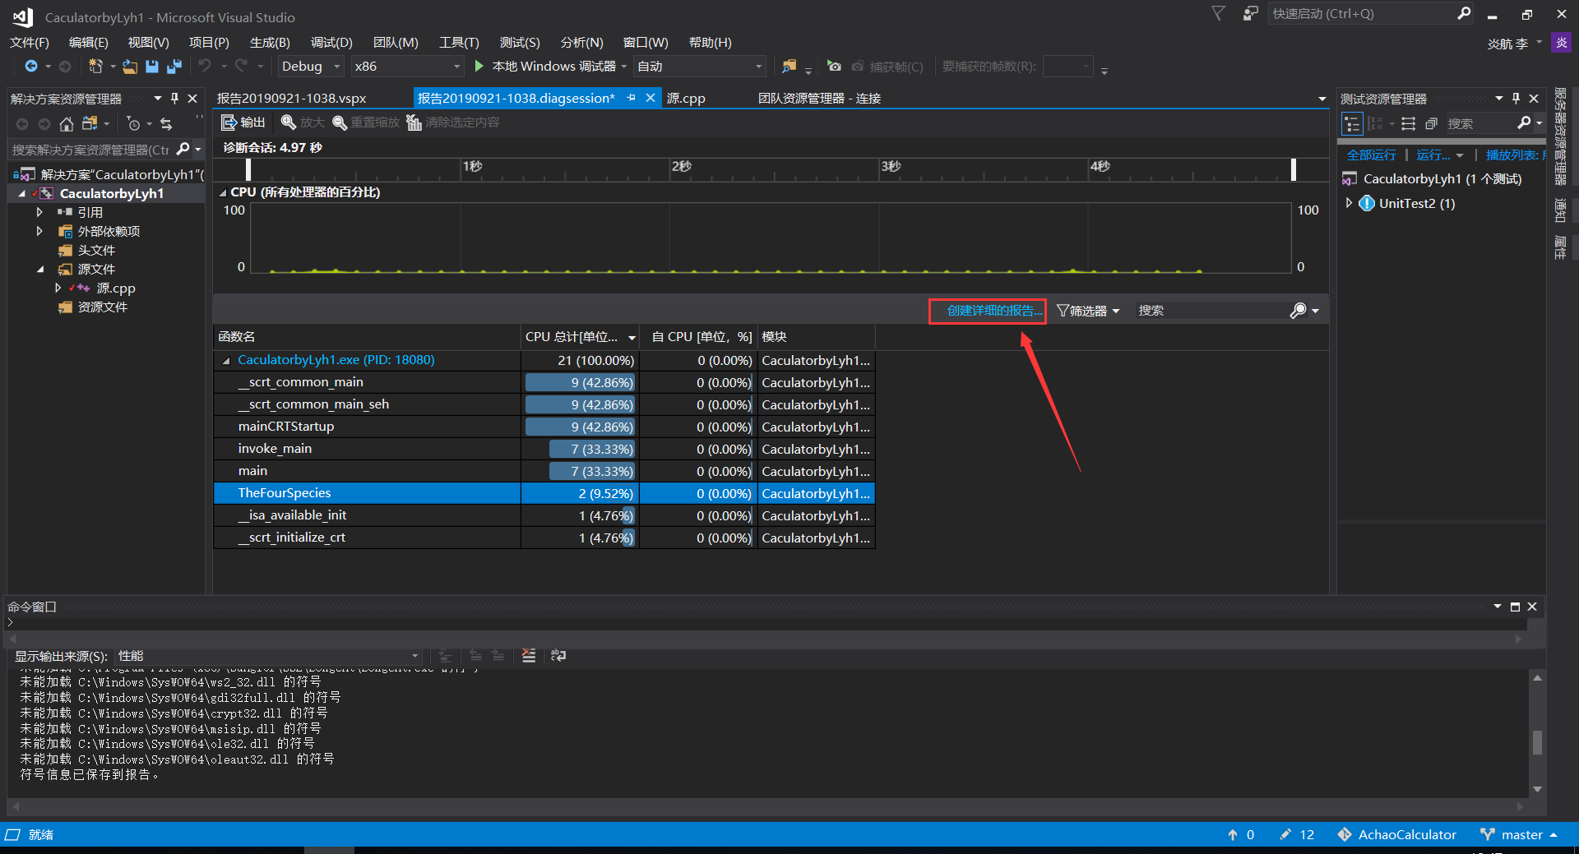
Task: Click the 运行... link in Test Explorer
Action: (x=1433, y=155)
